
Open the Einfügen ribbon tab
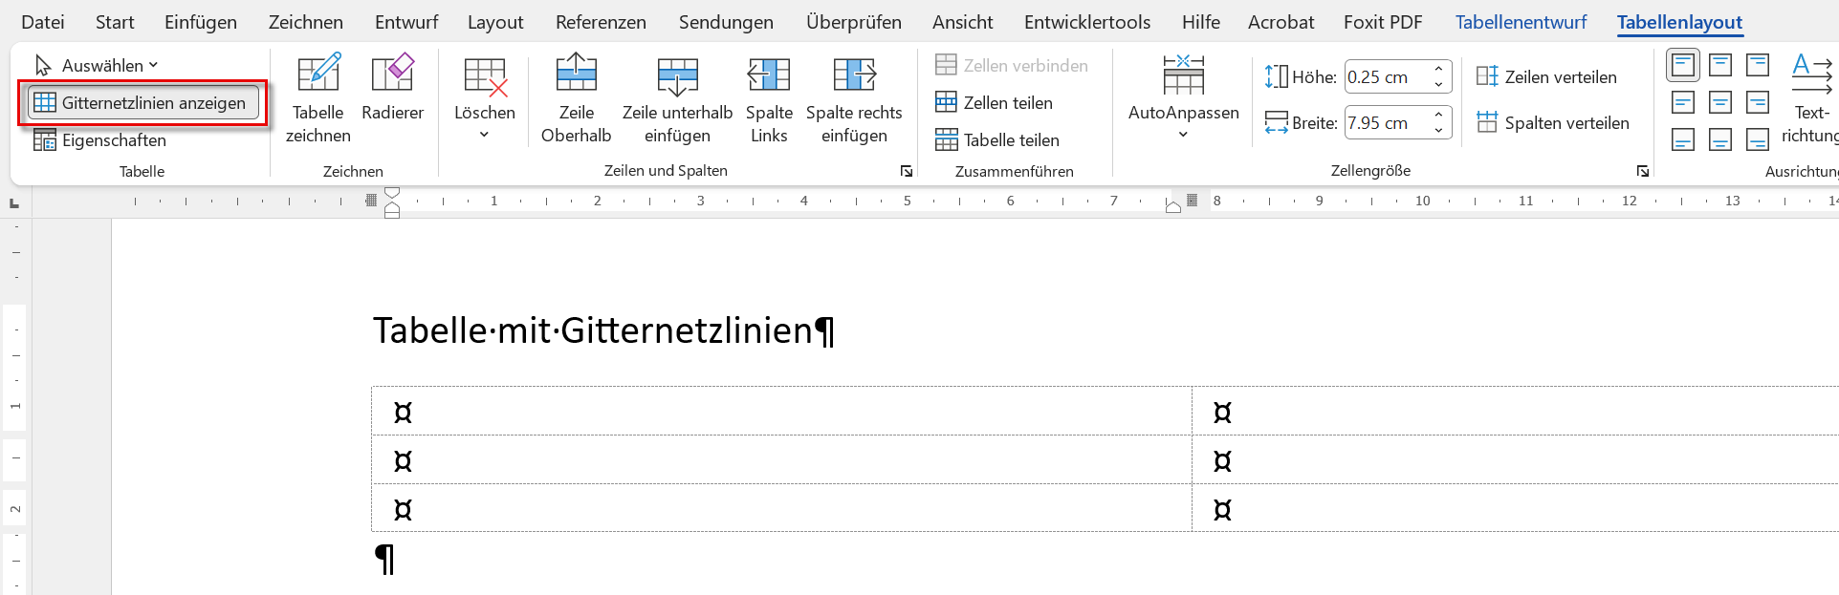point(201,22)
